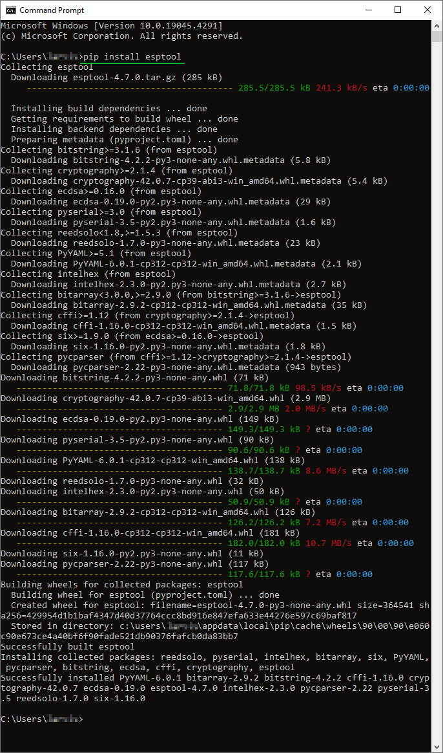Click 'Downloading pycparser-2.22-py3-none-any.whl.metadata (943 bytes)' line
The image size is (443, 753).
pyautogui.click(x=176, y=367)
